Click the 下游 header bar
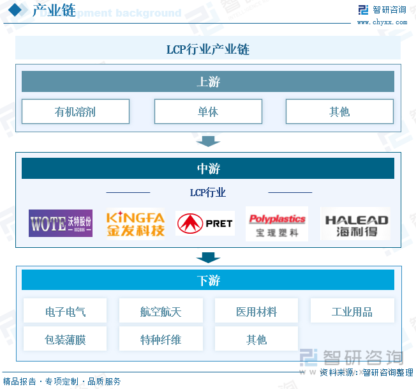 (x=208, y=280)
